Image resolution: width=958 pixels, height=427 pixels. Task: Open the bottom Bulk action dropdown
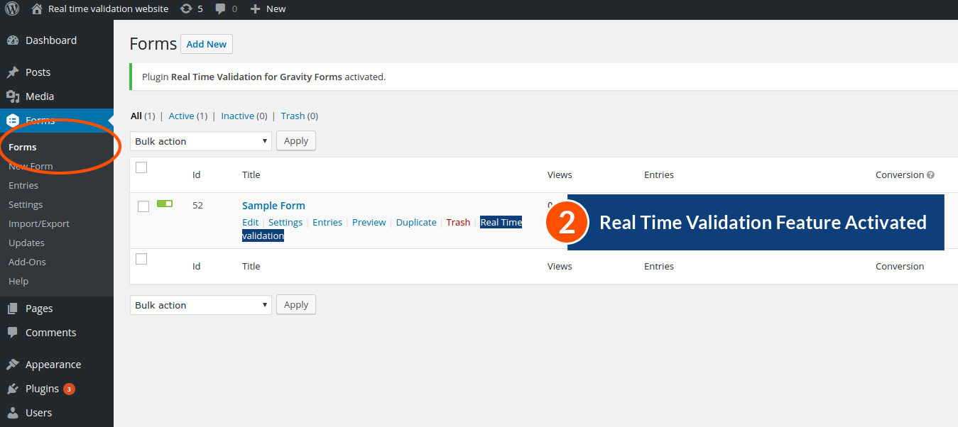[x=201, y=305]
